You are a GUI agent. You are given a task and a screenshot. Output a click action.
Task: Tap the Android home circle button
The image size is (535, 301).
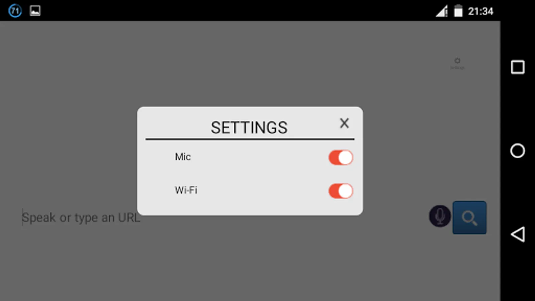point(517,150)
